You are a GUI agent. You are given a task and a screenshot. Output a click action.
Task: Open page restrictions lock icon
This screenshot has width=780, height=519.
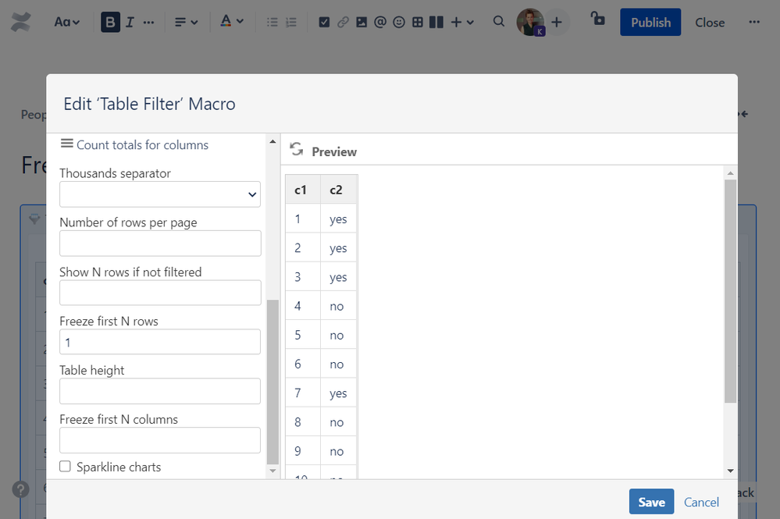(597, 20)
